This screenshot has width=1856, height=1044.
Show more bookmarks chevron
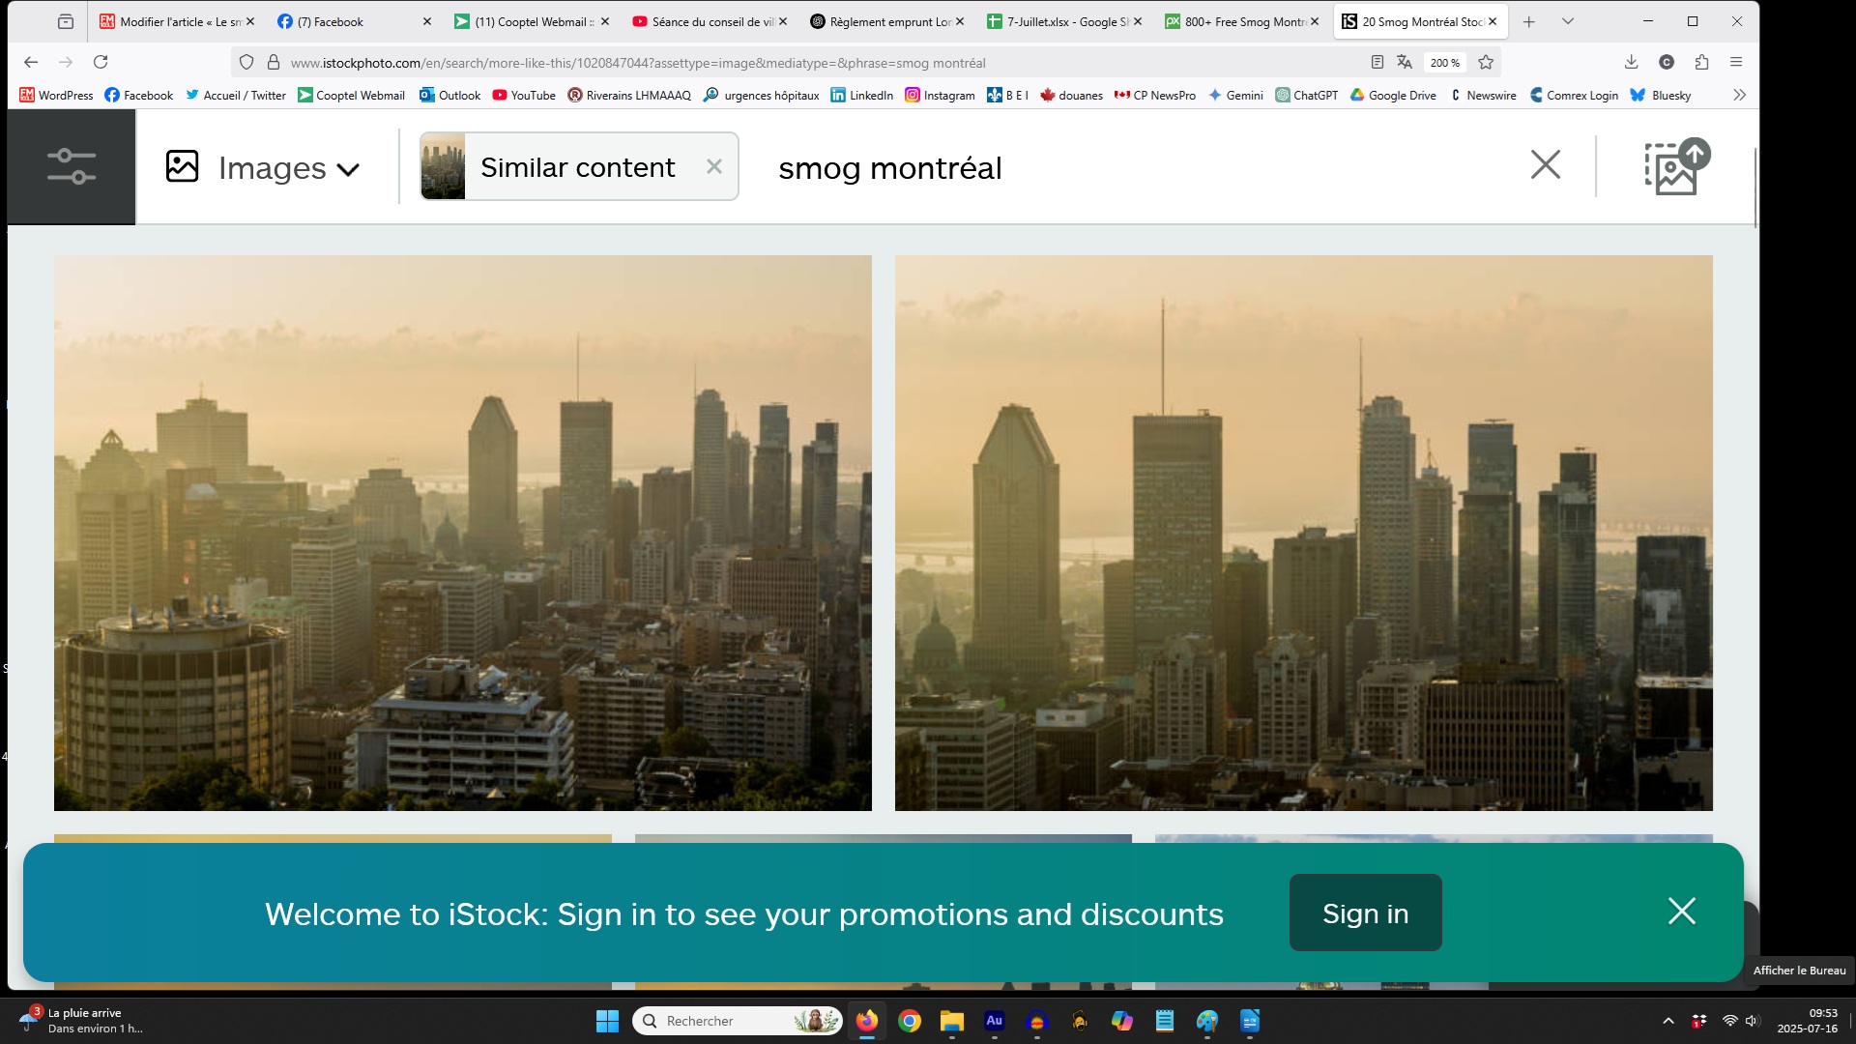(x=1739, y=95)
